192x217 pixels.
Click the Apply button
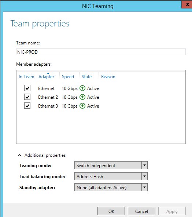pyautogui.click(x=172, y=211)
